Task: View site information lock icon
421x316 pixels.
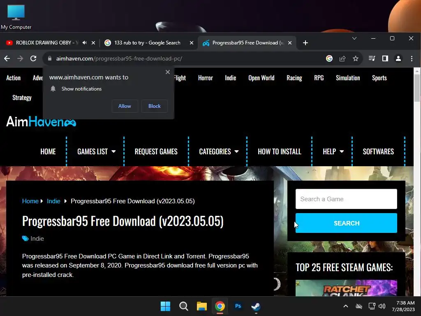Action: coord(50,58)
